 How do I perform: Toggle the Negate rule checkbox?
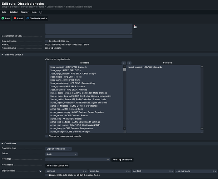(x=46, y=175)
